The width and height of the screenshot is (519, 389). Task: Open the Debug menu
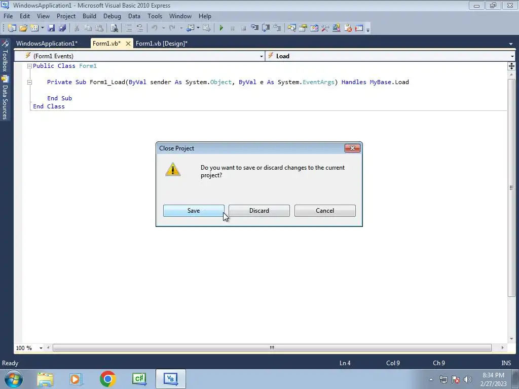click(x=112, y=16)
